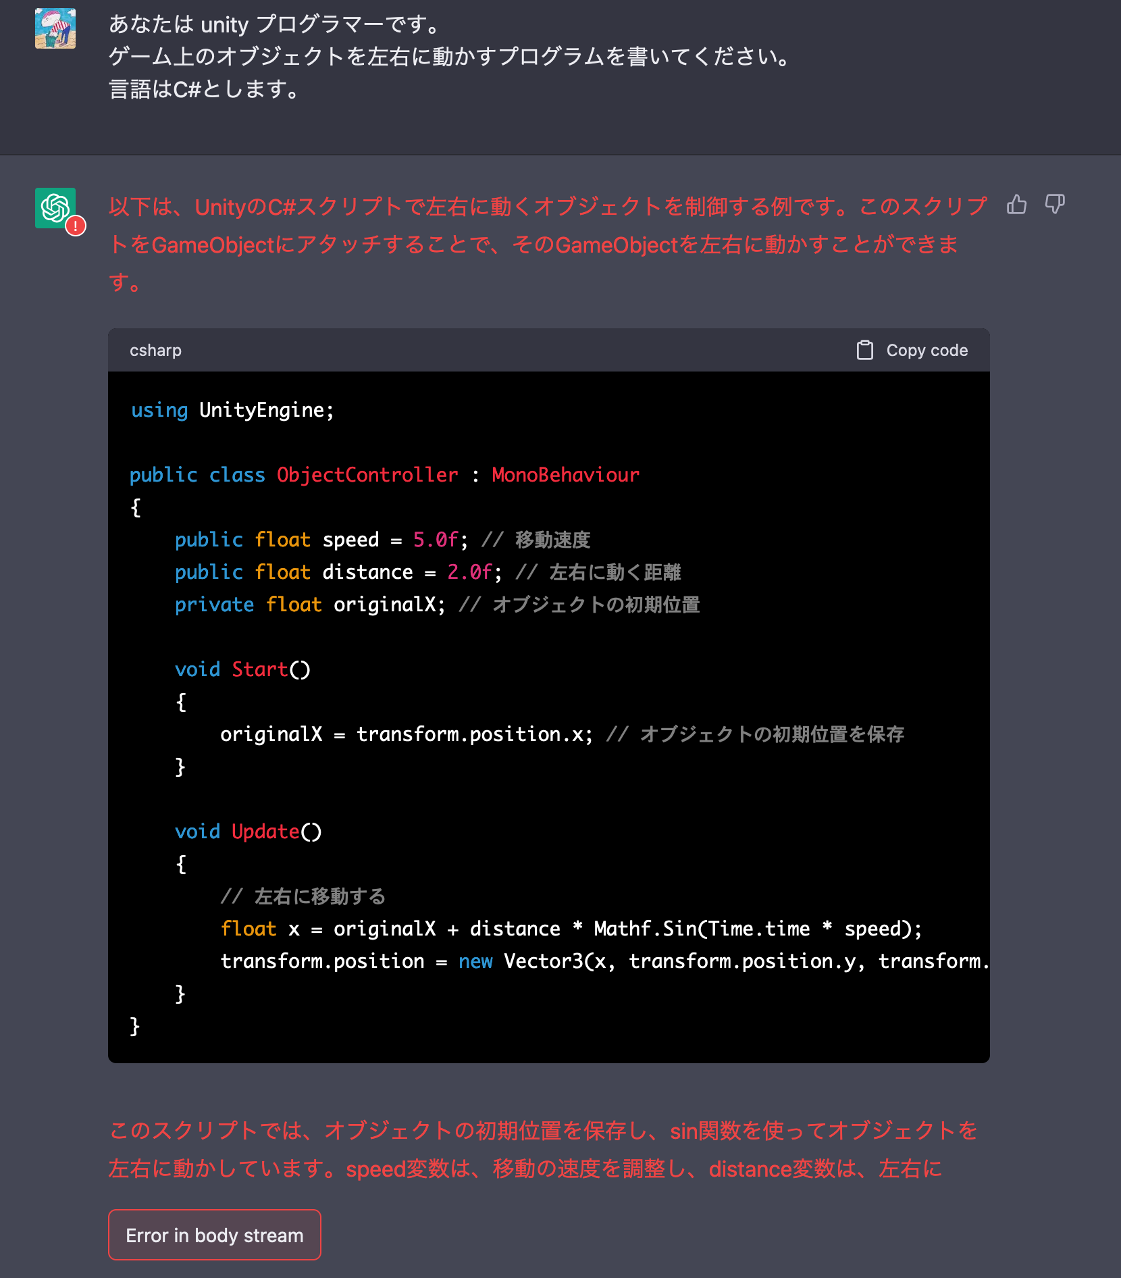1121x1278 pixels.
Task: Click the thumbs down feedback icon
Action: pyautogui.click(x=1054, y=204)
